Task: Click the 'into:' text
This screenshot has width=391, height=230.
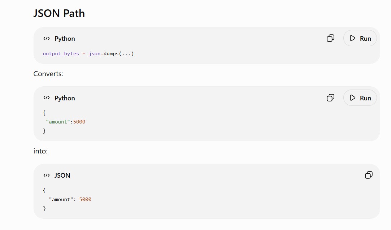Action: point(40,151)
